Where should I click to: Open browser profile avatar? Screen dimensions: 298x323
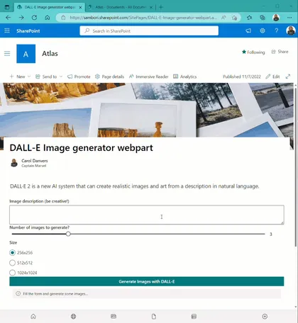[276, 18]
